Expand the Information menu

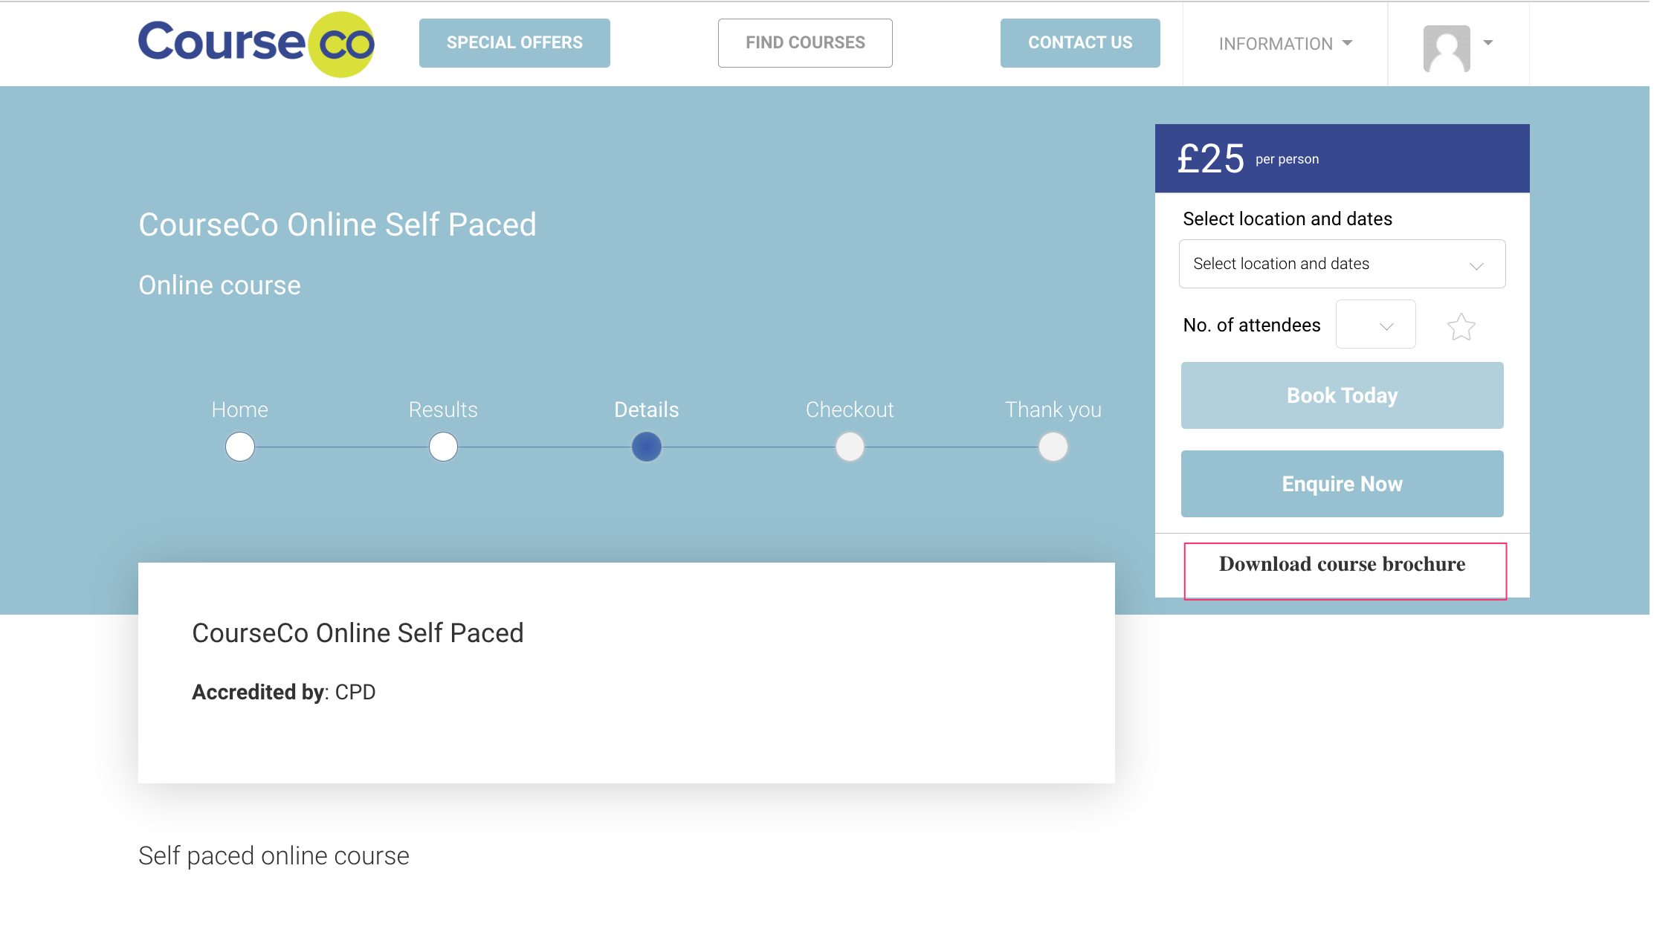click(1285, 44)
